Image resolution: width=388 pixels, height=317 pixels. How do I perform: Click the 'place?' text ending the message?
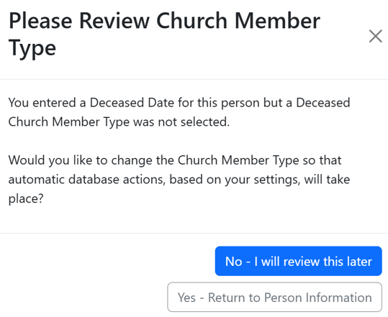pyautogui.click(x=26, y=198)
